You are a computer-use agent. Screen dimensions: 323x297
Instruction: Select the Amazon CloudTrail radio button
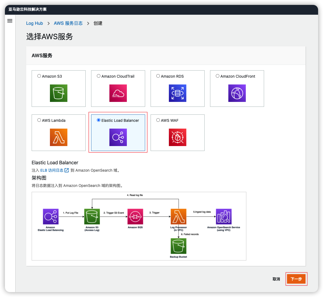(99, 76)
